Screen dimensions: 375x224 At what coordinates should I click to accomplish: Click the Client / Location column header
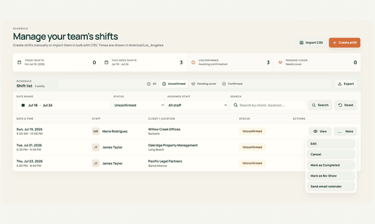[162, 119]
